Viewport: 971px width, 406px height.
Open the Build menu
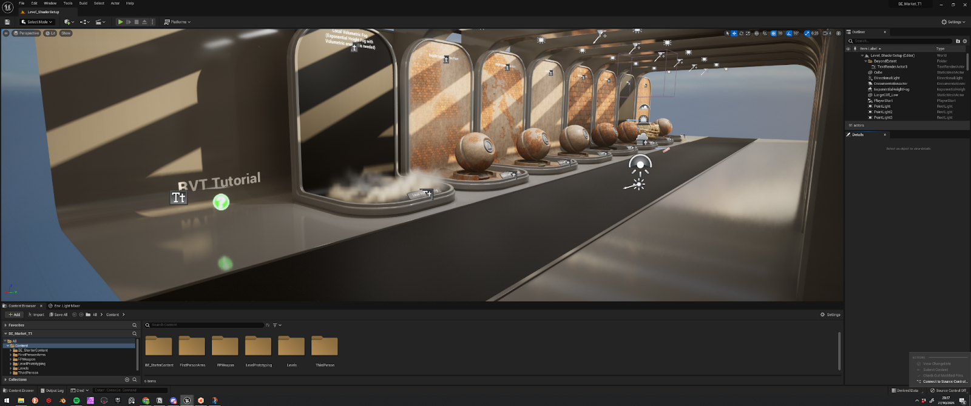pyautogui.click(x=83, y=3)
